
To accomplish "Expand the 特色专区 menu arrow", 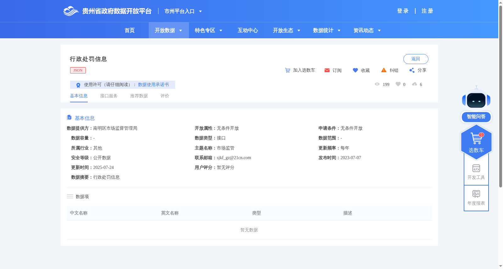I will coord(221,30).
